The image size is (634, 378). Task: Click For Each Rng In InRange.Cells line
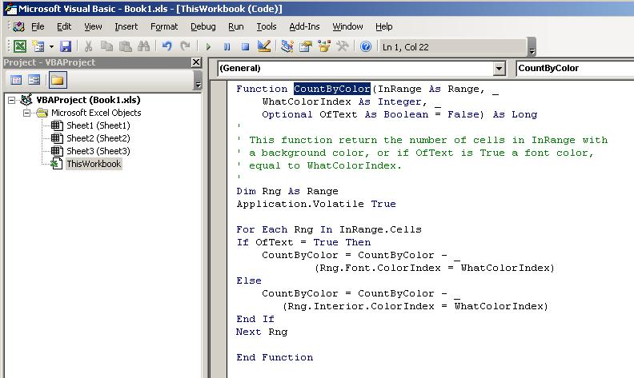[x=329, y=229]
